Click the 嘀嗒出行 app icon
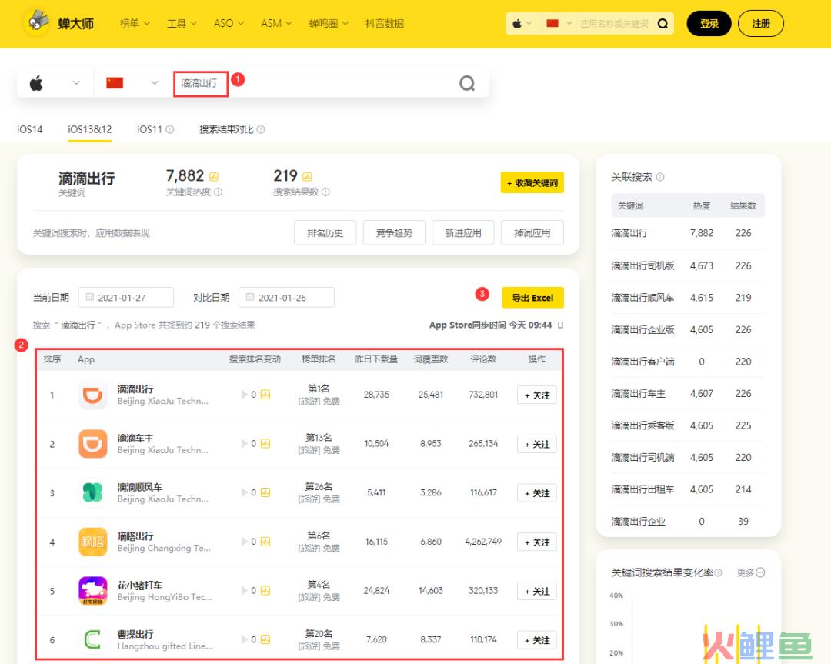Image resolution: width=831 pixels, height=664 pixels. click(x=93, y=542)
